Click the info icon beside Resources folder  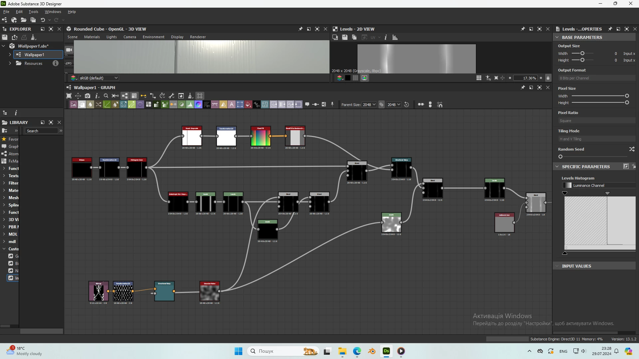[56, 63]
